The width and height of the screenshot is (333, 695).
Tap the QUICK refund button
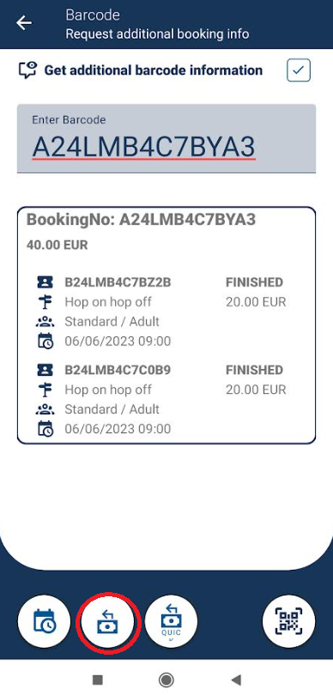171,621
